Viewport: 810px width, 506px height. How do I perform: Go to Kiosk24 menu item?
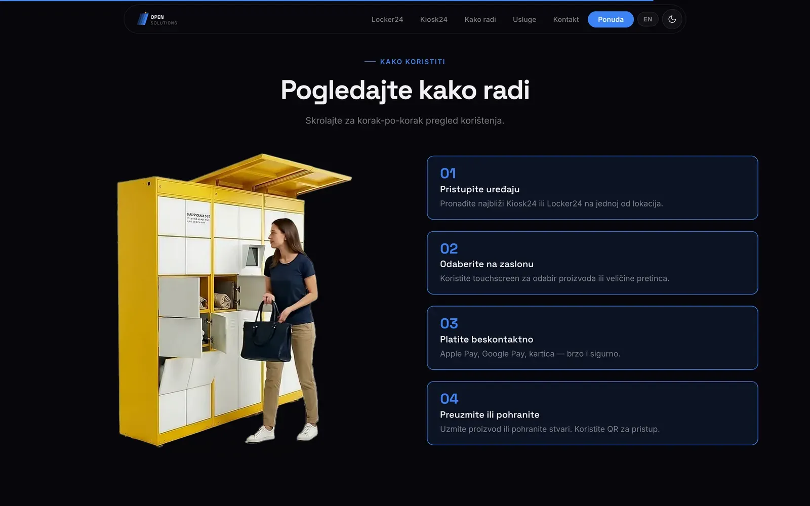pos(434,19)
